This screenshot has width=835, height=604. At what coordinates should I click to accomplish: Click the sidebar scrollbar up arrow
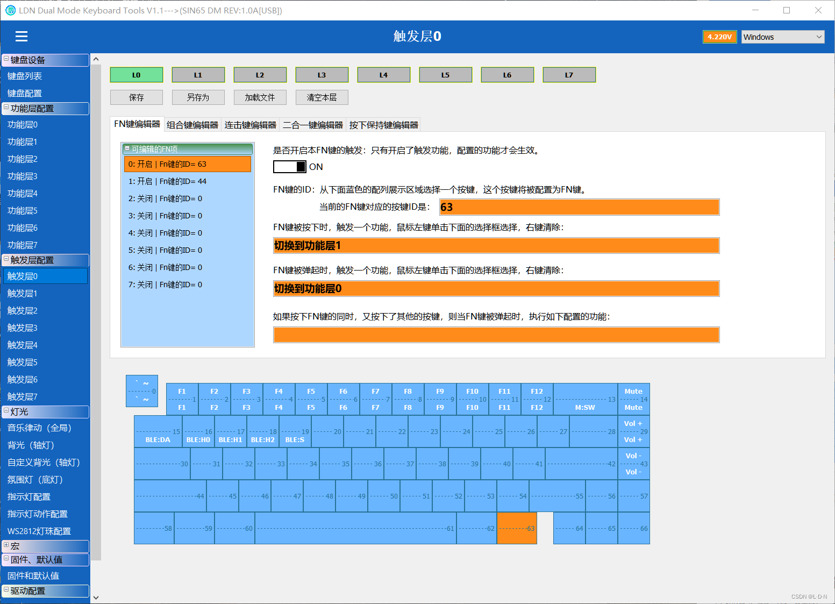pyautogui.click(x=96, y=59)
